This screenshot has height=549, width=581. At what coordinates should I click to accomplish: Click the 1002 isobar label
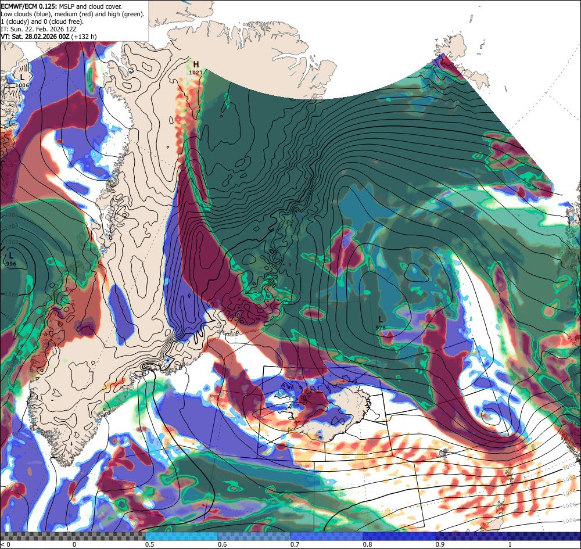point(569,479)
